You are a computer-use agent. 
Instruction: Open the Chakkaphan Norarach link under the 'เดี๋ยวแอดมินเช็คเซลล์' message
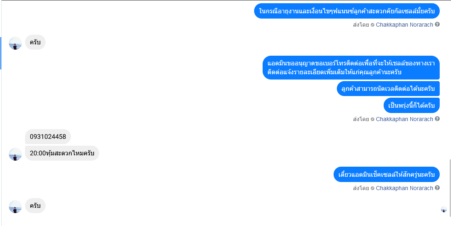tap(404, 188)
